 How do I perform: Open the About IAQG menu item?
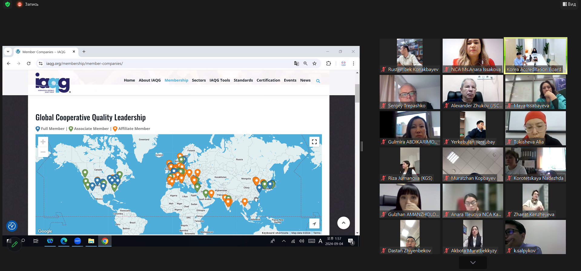[150, 80]
